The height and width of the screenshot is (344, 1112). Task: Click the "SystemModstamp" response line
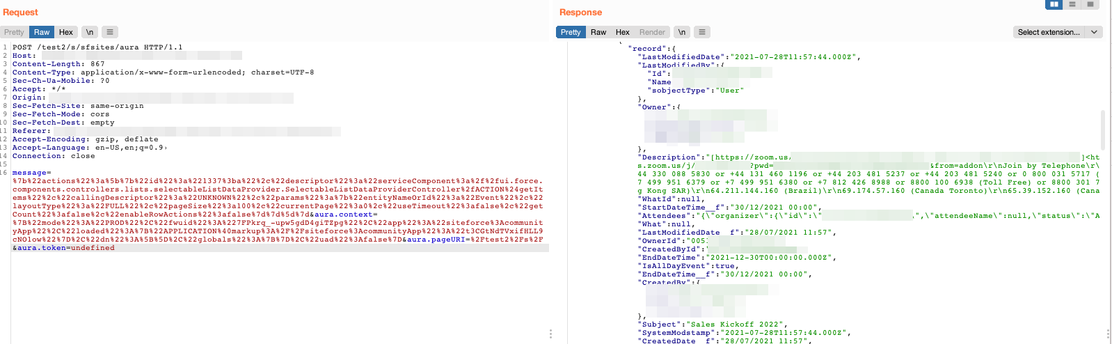pyautogui.click(x=745, y=333)
